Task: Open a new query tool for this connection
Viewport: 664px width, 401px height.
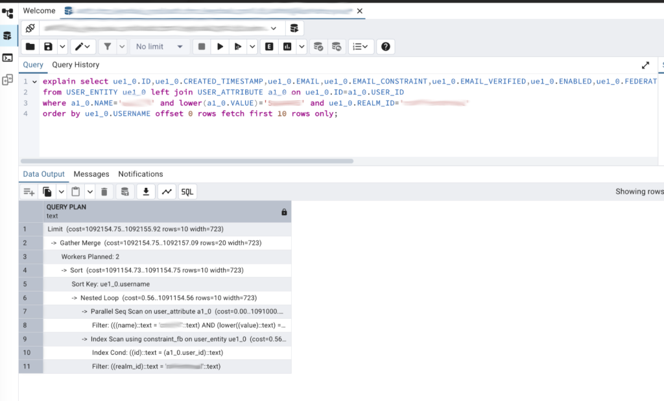Action: coord(294,29)
